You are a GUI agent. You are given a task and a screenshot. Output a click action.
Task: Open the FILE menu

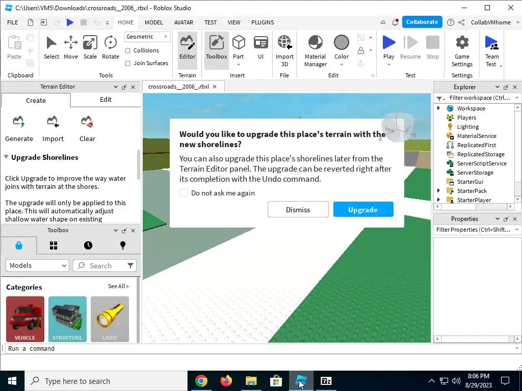click(13, 22)
